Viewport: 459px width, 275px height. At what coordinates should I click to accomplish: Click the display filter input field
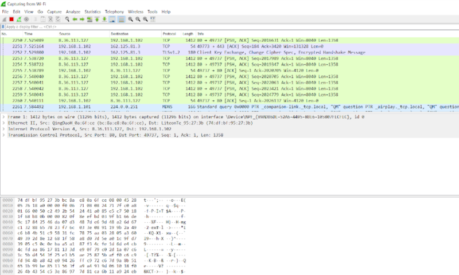231,26
